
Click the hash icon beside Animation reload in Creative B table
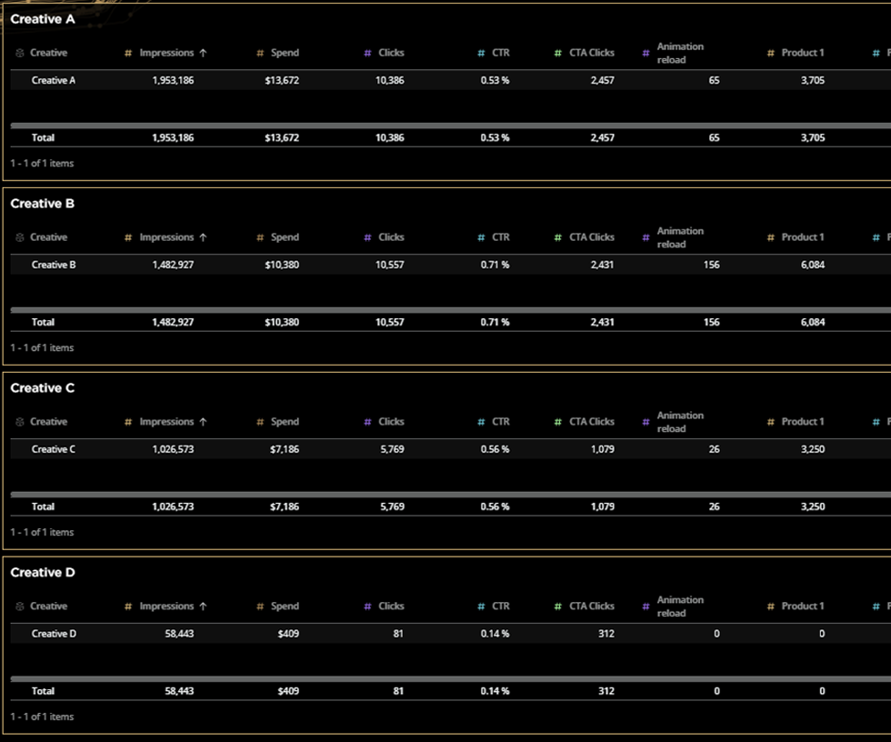tap(646, 238)
